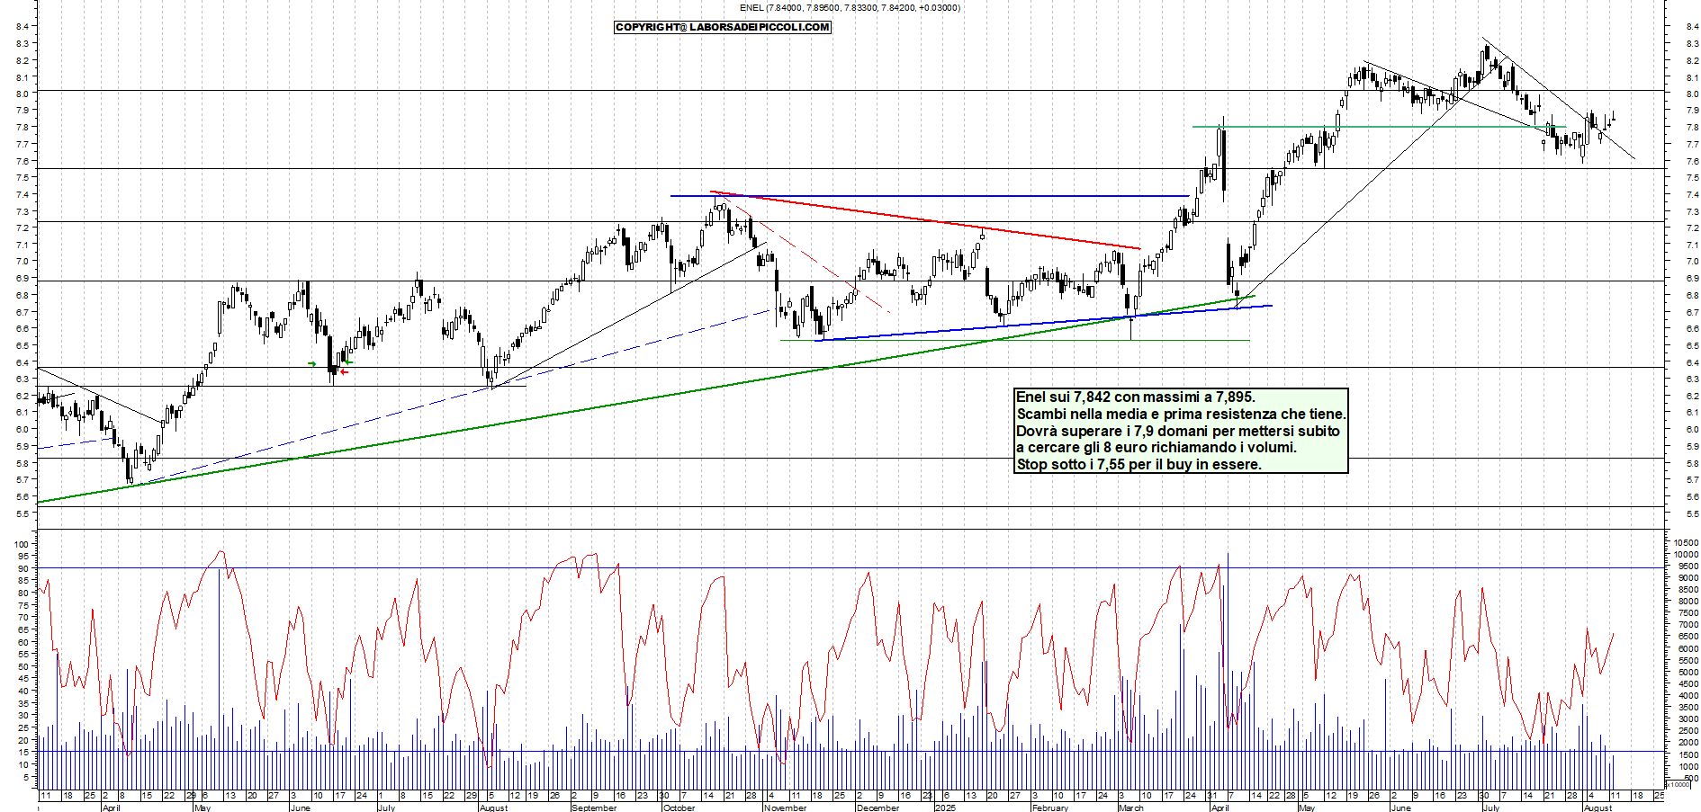The image size is (1701, 812).
Task: Click the March label on the time axis
Action: (1130, 808)
